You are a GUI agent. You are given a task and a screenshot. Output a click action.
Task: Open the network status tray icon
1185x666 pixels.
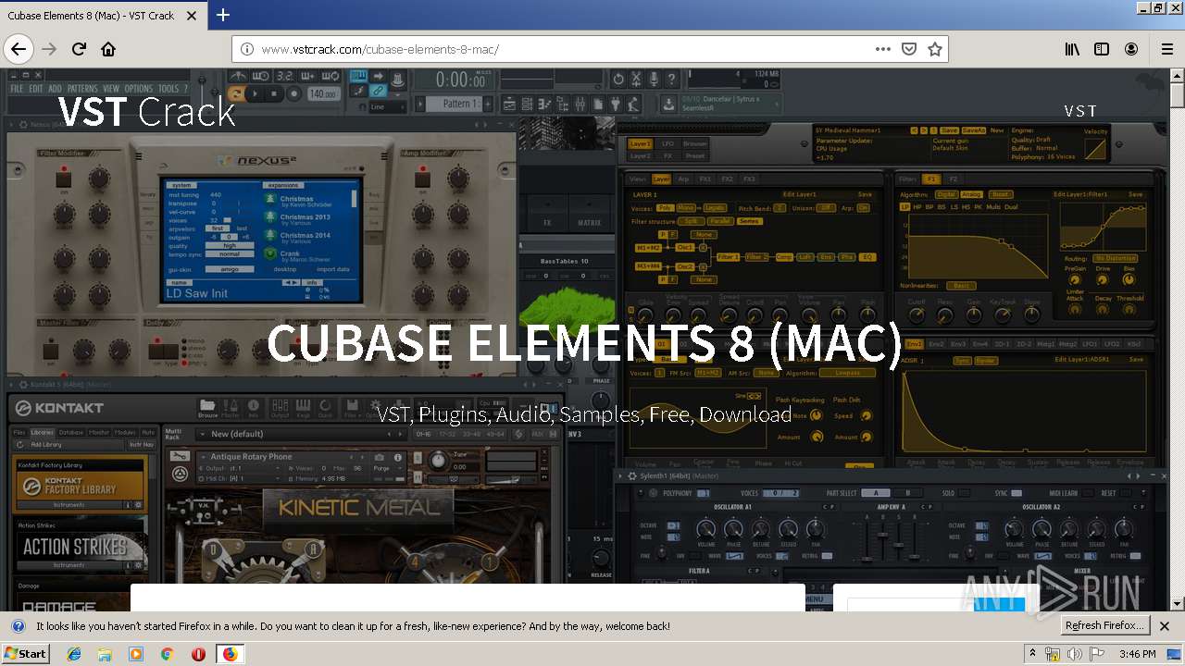tap(1053, 654)
